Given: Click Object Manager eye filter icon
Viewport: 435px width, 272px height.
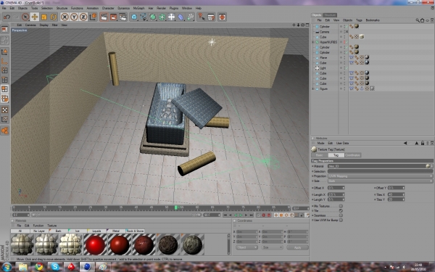Looking at the screenshot, I should (427, 20).
